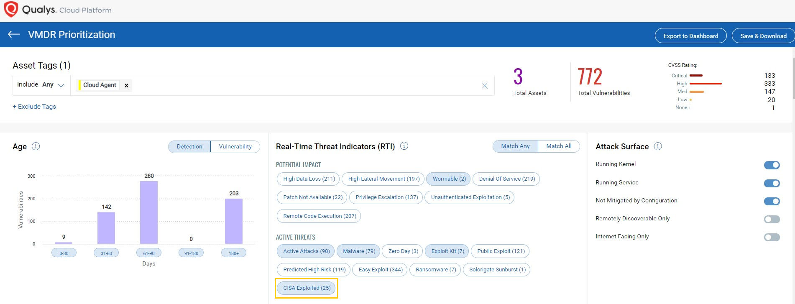Toggle Not Mitigated by Configuration switch

coord(772,201)
